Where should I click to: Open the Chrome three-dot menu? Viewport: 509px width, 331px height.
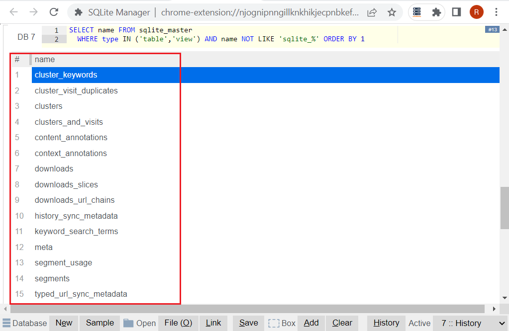coord(496,12)
